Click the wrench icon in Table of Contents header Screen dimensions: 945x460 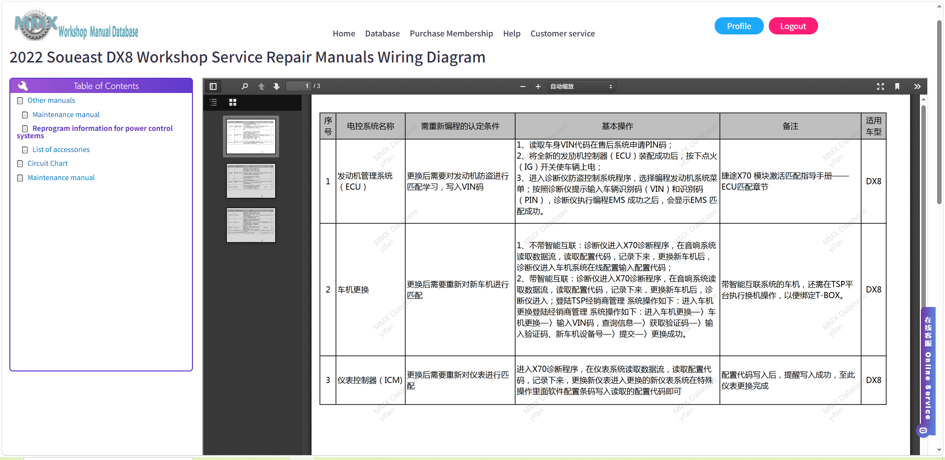click(23, 86)
